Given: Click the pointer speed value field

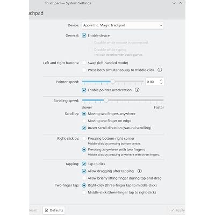Looking at the screenshot, I should coord(152,82).
